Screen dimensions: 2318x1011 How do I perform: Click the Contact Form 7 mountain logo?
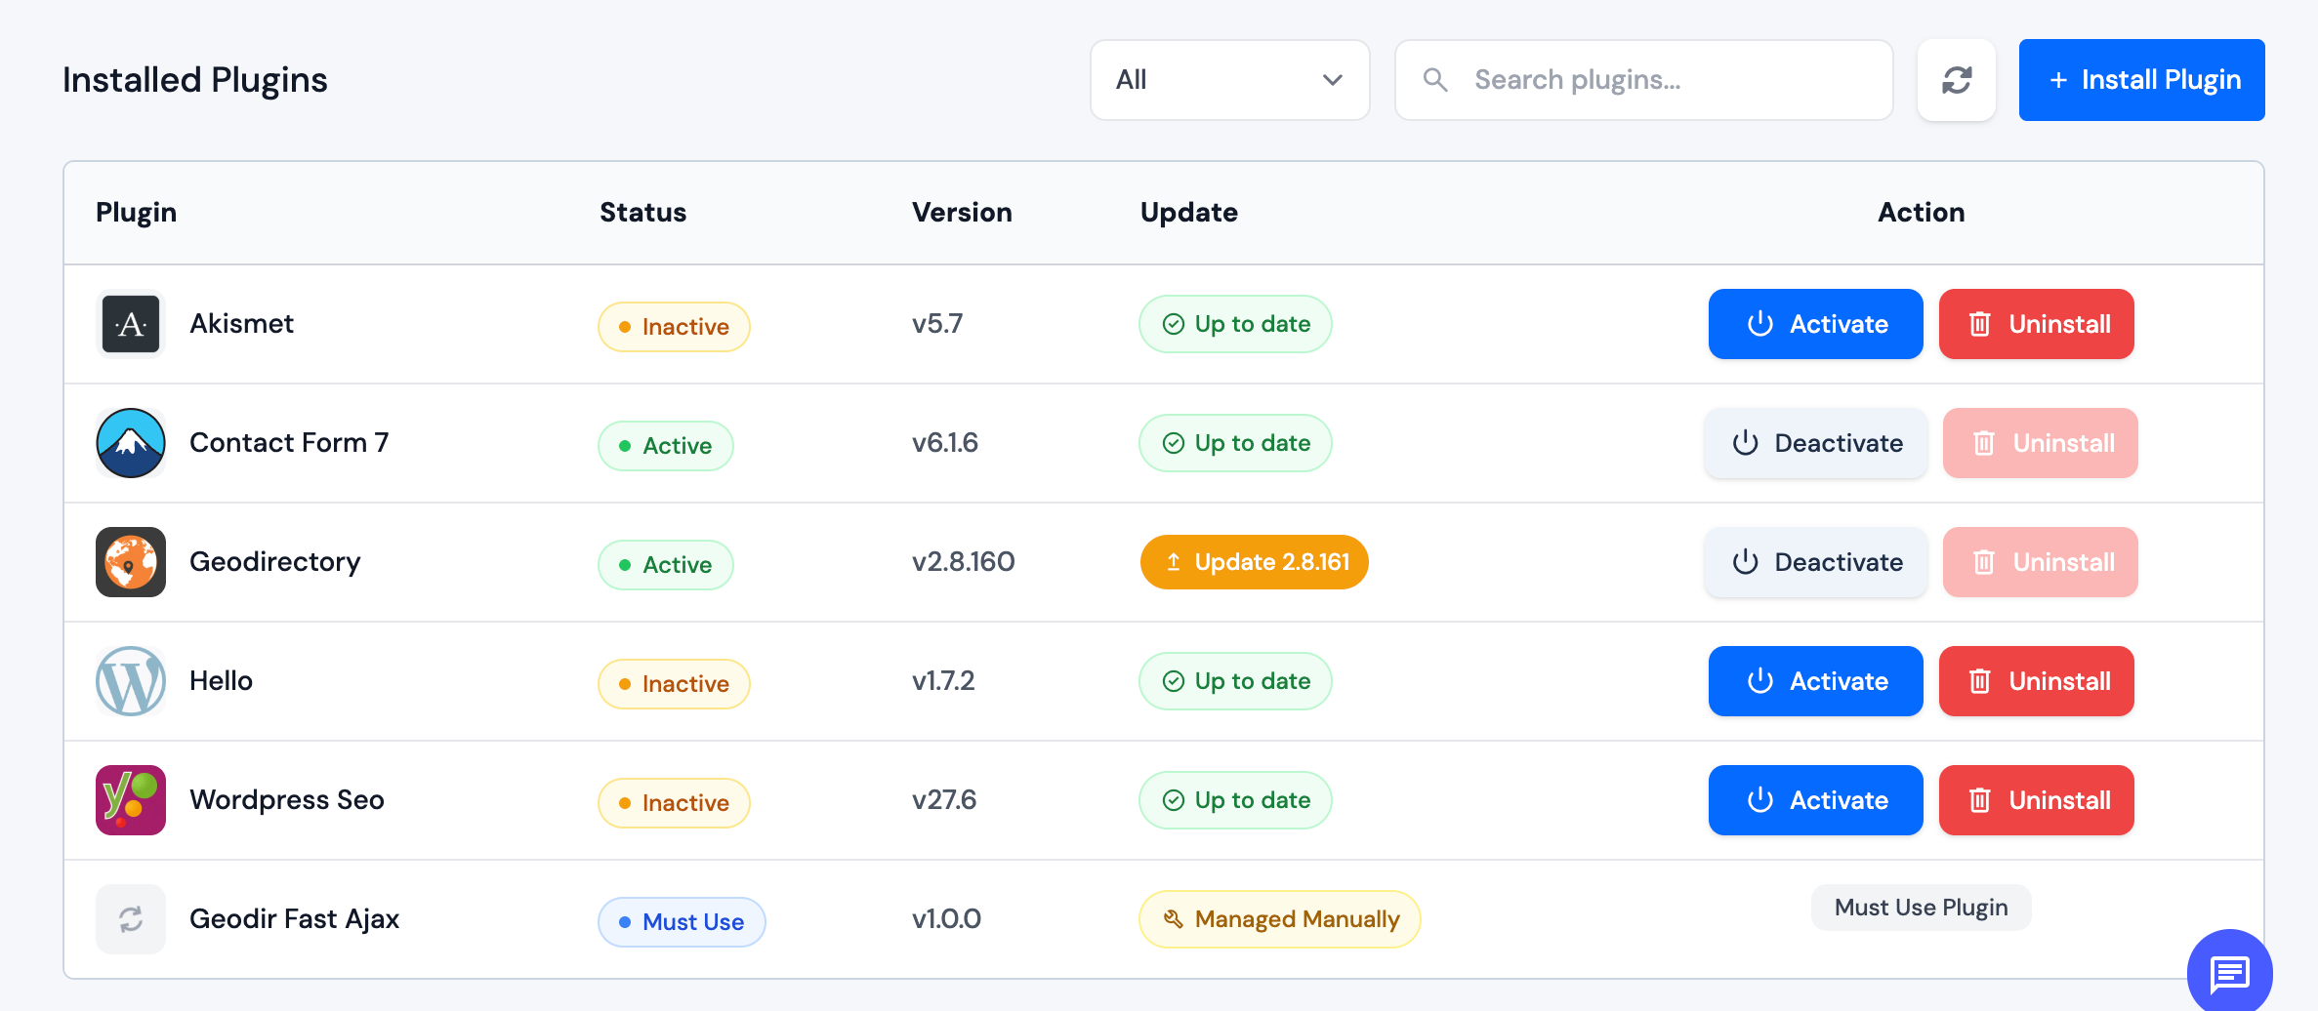(x=131, y=443)
